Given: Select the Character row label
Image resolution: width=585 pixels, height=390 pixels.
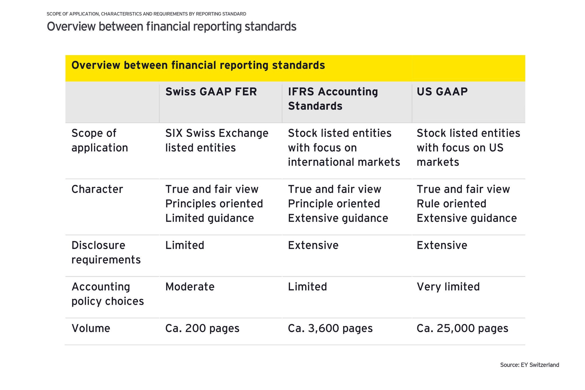Looking at the screenshot, I should click(97, 189).
